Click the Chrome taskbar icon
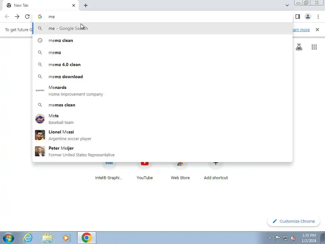This screenshot has height=244, width=325. coord(87,238)
